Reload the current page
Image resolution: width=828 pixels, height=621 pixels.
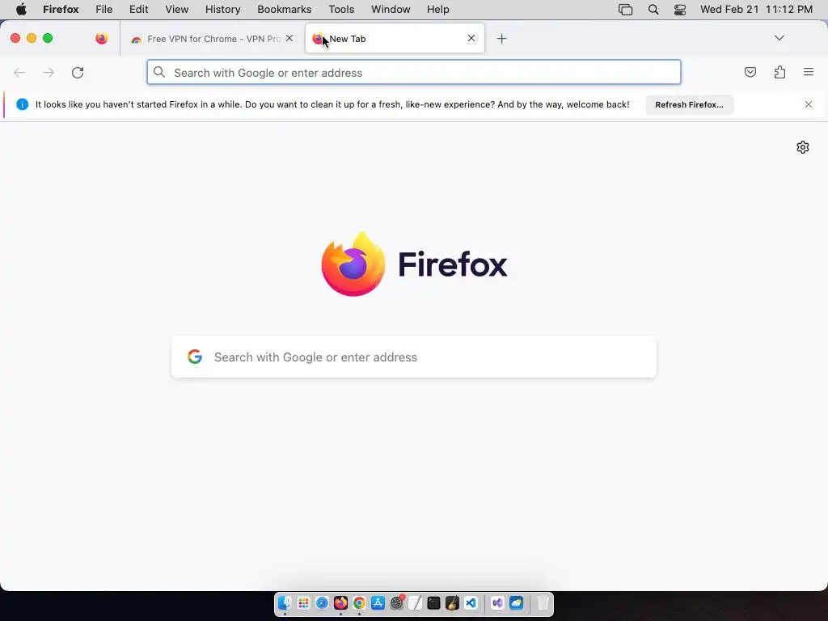[x=78, y=72]
